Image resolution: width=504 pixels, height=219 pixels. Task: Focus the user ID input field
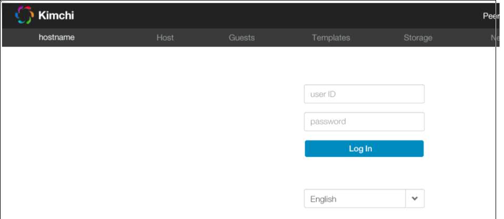364,94
